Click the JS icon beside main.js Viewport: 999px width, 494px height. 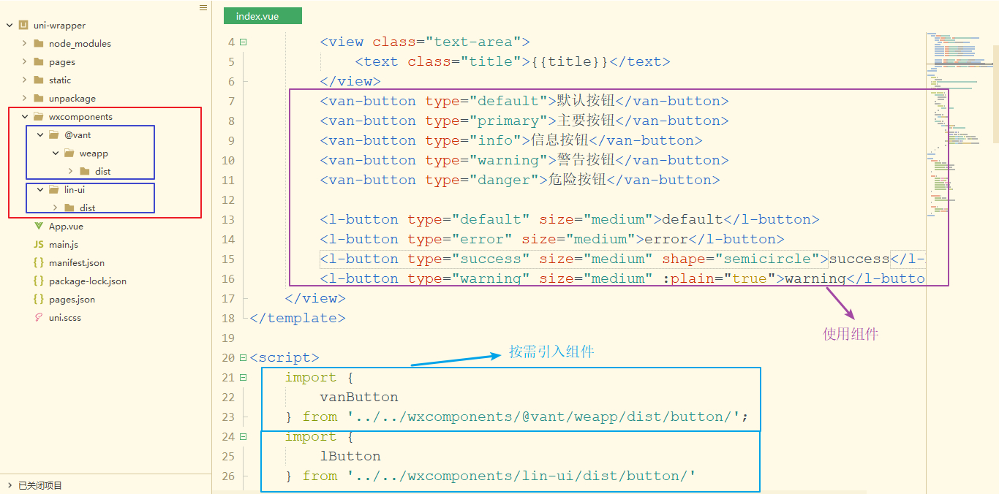point(39,244)
